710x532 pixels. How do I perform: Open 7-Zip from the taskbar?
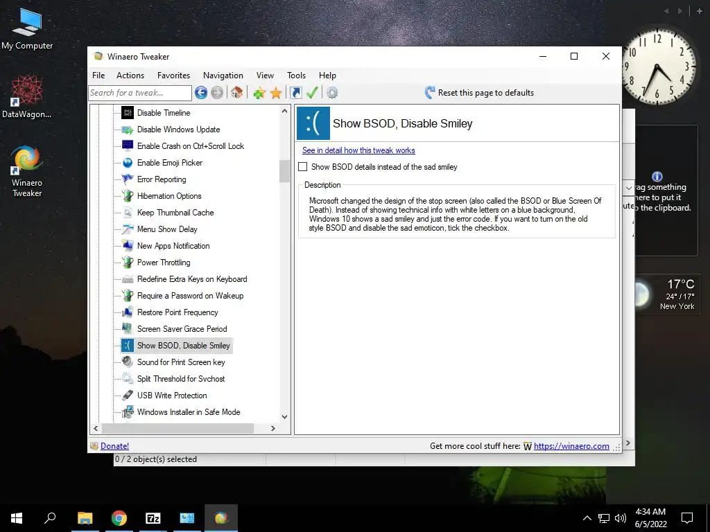[153, 518]
